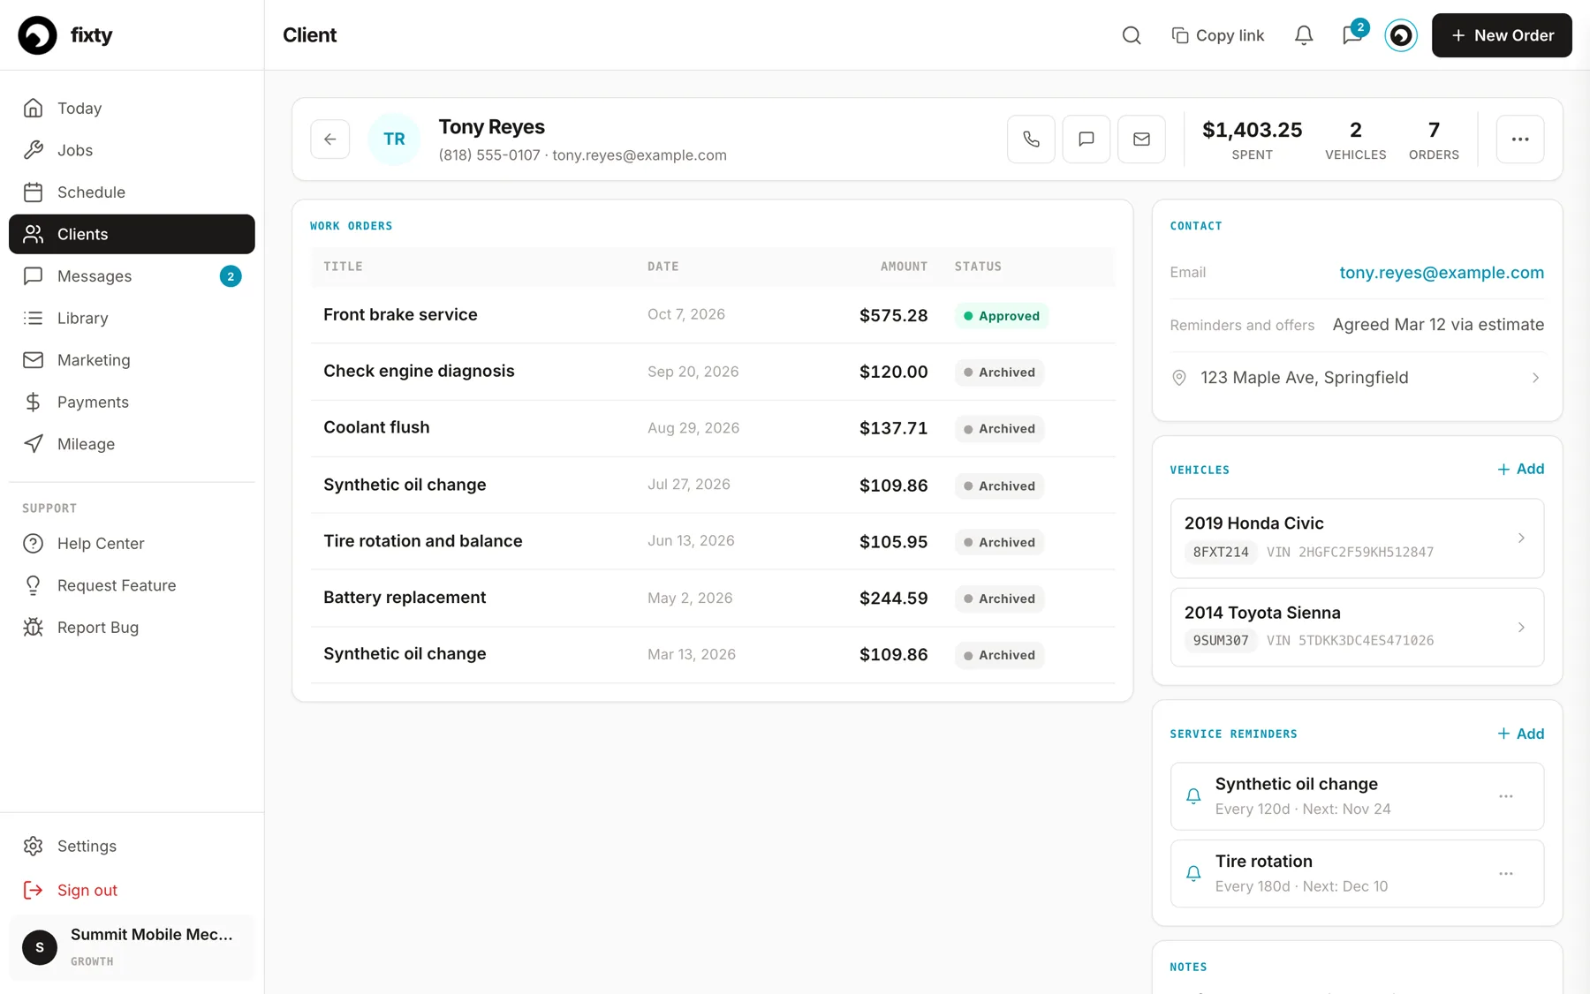1590x994 pixels.
Task: Open Mileage in the sidebar
Action: tap(132, 444)
